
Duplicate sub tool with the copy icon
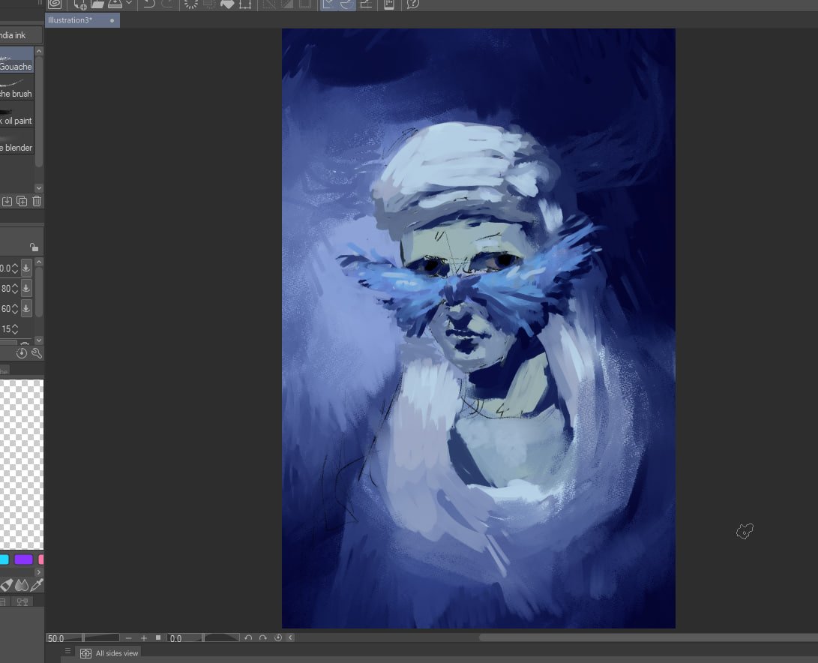click(x=22, y=201)
